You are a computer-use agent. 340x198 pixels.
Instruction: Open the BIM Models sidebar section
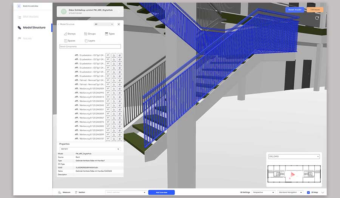[28, 17]
